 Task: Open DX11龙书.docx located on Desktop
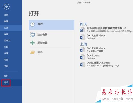pos(96,36)
